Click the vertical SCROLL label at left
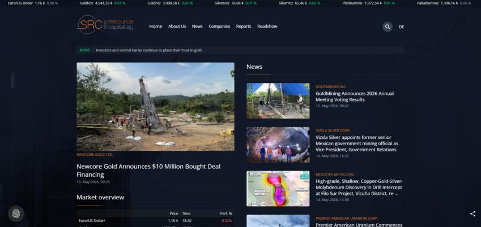The image size is (481, 227). (12, 80)
